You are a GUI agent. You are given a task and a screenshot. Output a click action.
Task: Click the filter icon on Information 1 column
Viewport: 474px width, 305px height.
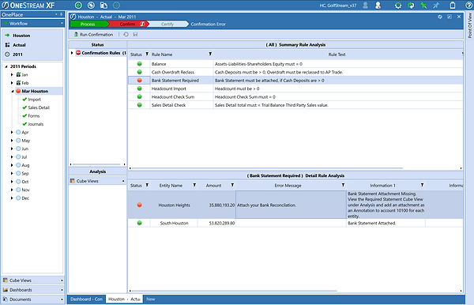coord(423,185)
